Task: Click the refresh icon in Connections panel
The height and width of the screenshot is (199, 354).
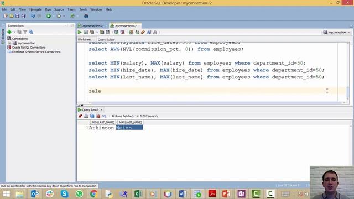Action: click(x=19, y=32)
